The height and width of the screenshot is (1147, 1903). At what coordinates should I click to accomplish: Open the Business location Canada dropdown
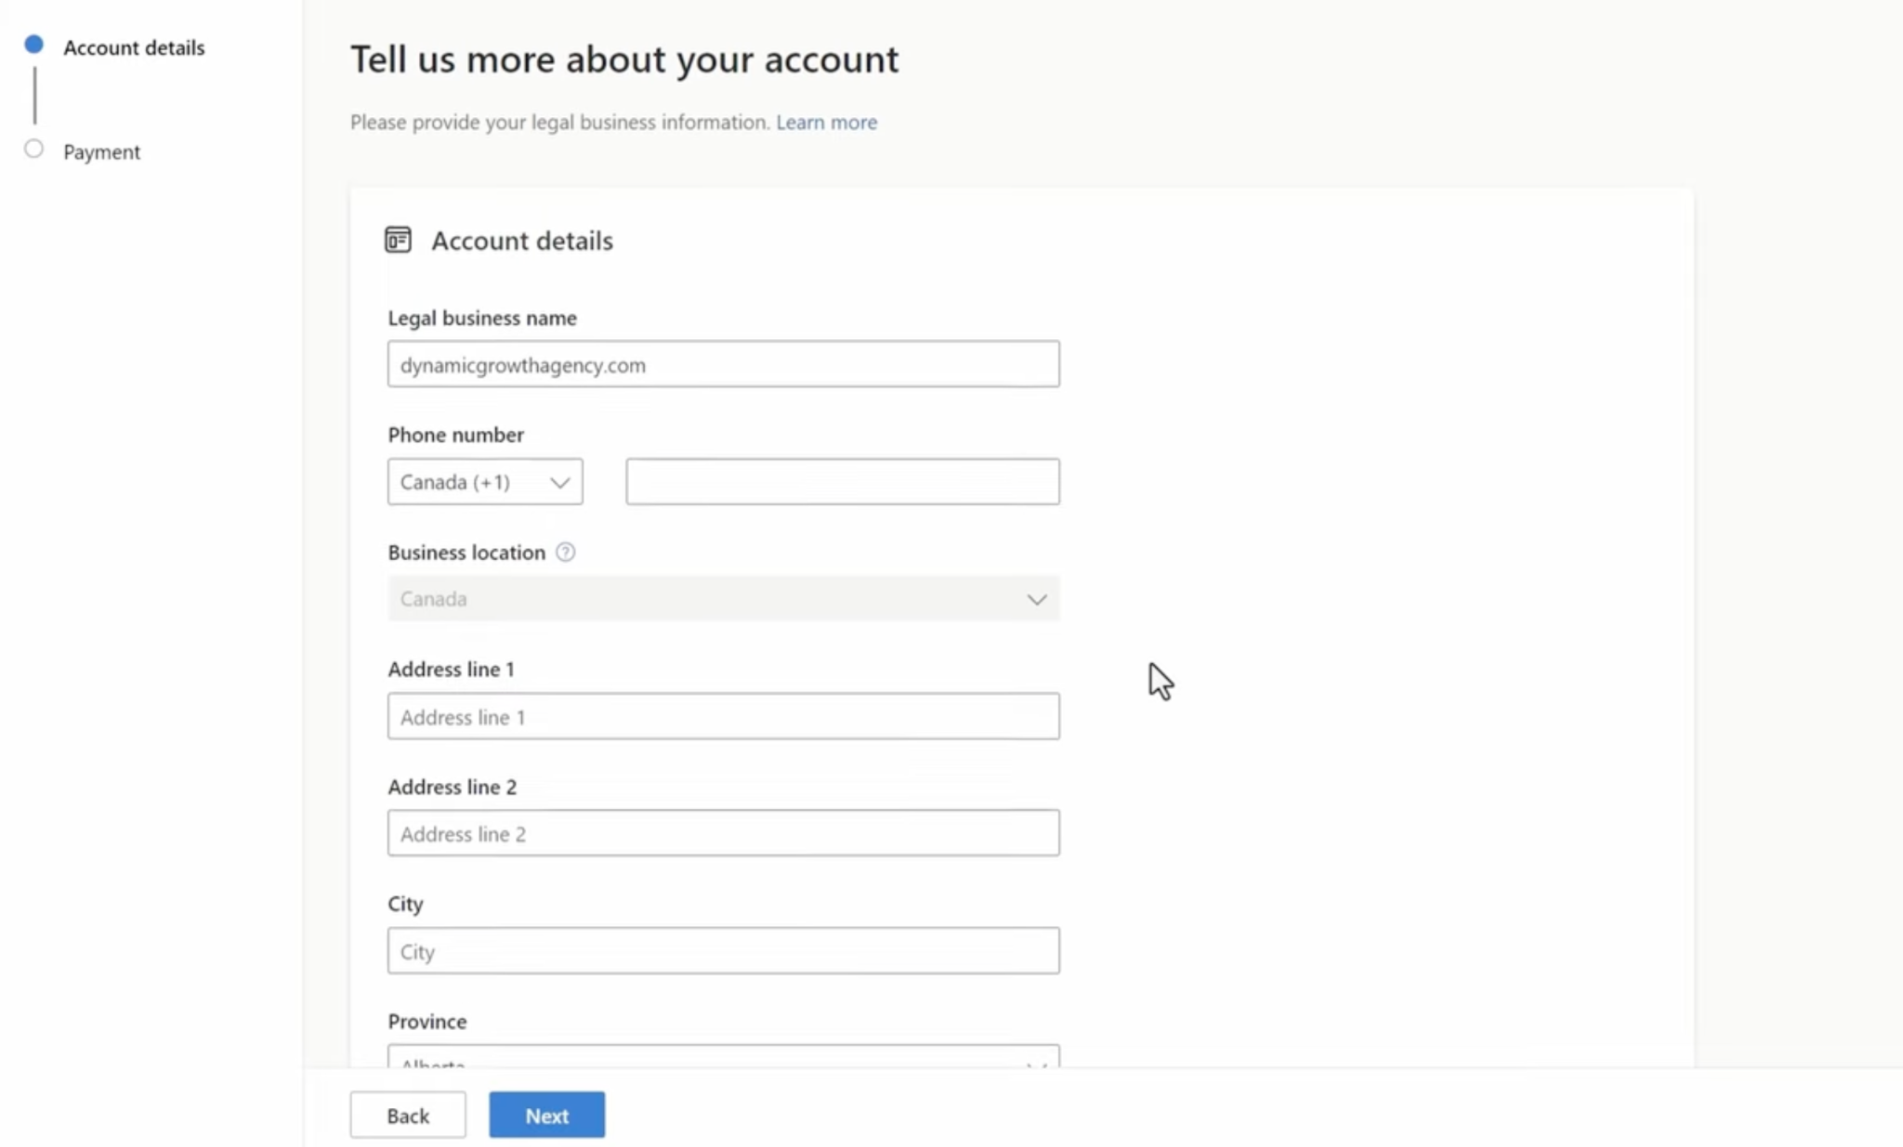723,598
